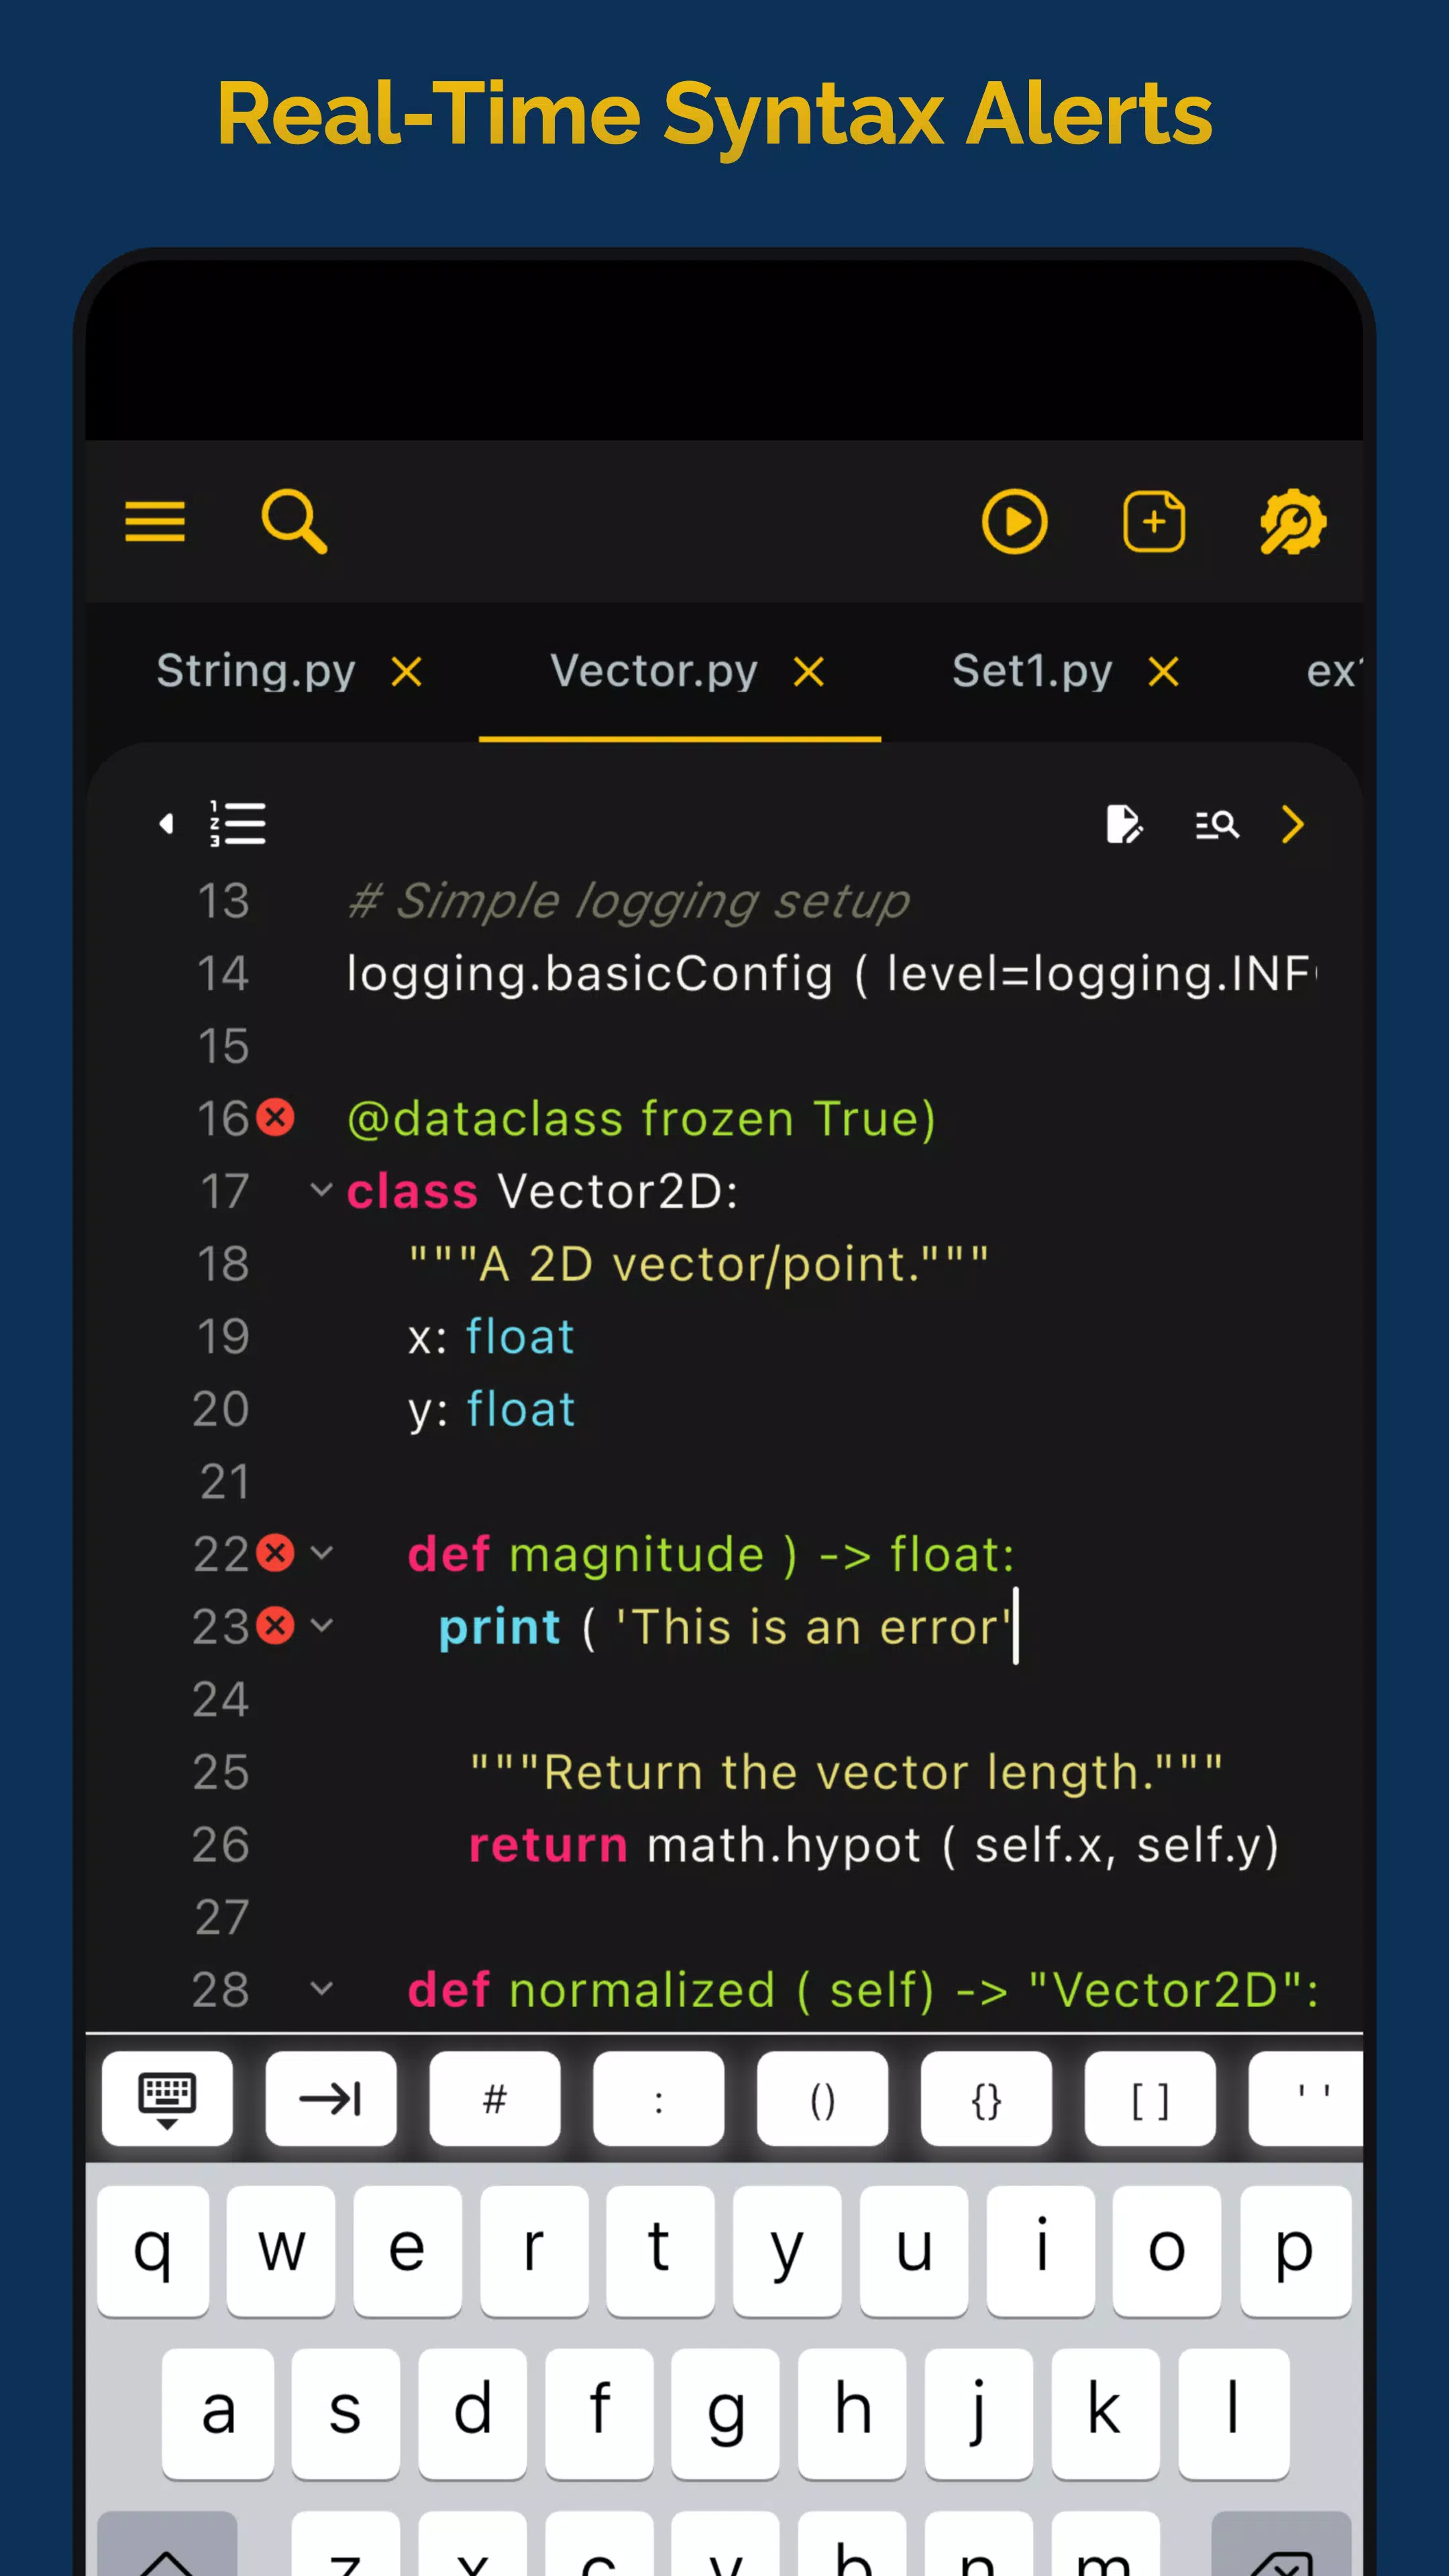1449x2576 pixels.
Task: Open the Set1.py tab
Action: click(x=1032, y=671)
